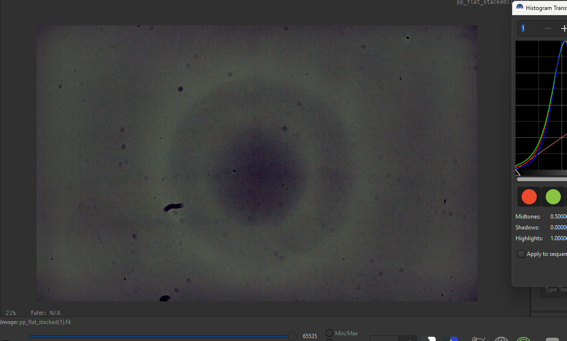Click the upper cut-off slider handle near 65535
Image resolution: width=567 pixels, height=341 pixels.
pos(292,336)
